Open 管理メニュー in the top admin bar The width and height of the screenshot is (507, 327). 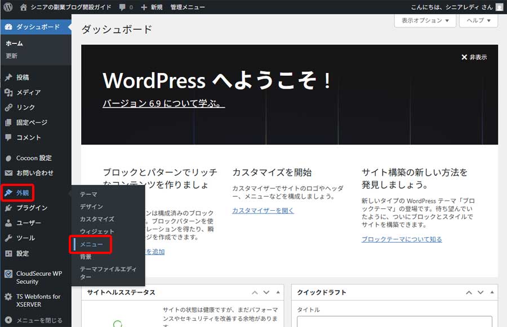pos(188,7)
